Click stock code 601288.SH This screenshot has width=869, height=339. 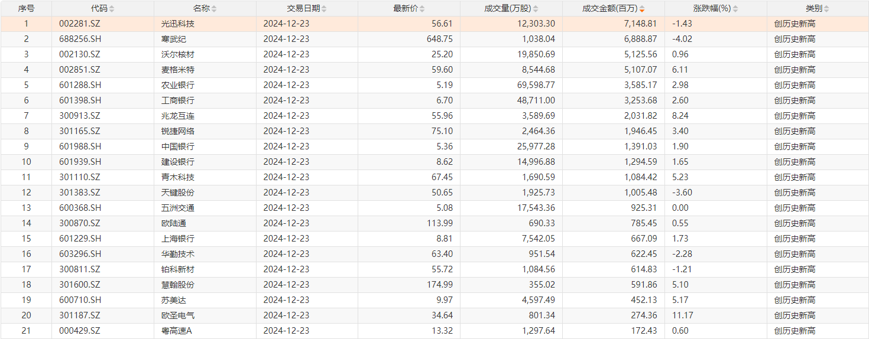click(x=80, y=85)
